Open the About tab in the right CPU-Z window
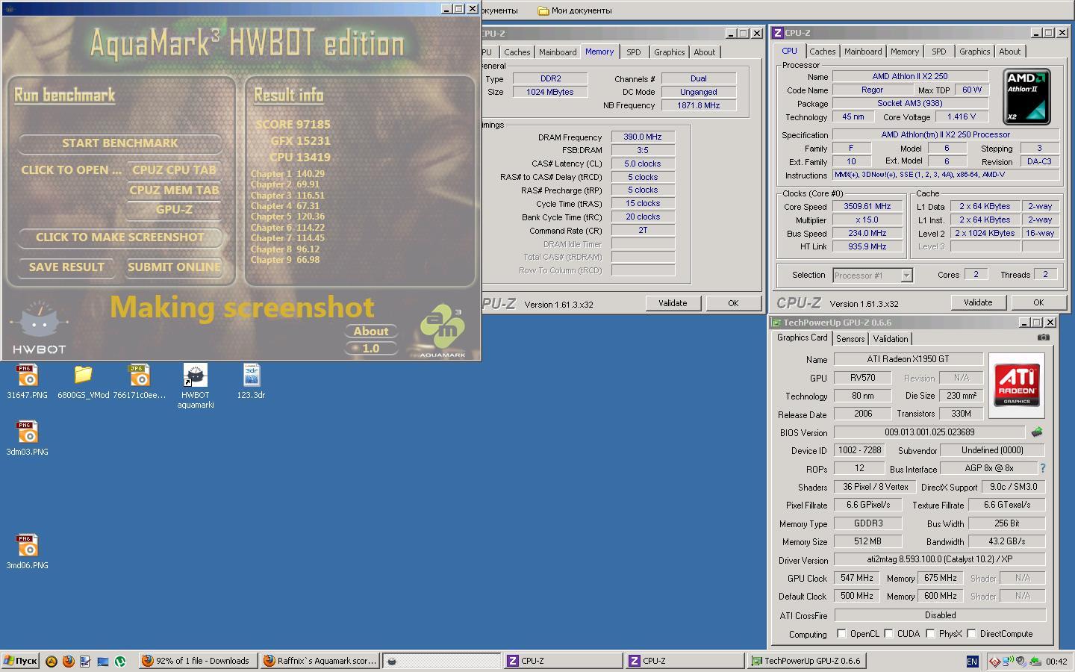Image resolution: width=1075 pixels, height=672 pixels. (1009, 52)
